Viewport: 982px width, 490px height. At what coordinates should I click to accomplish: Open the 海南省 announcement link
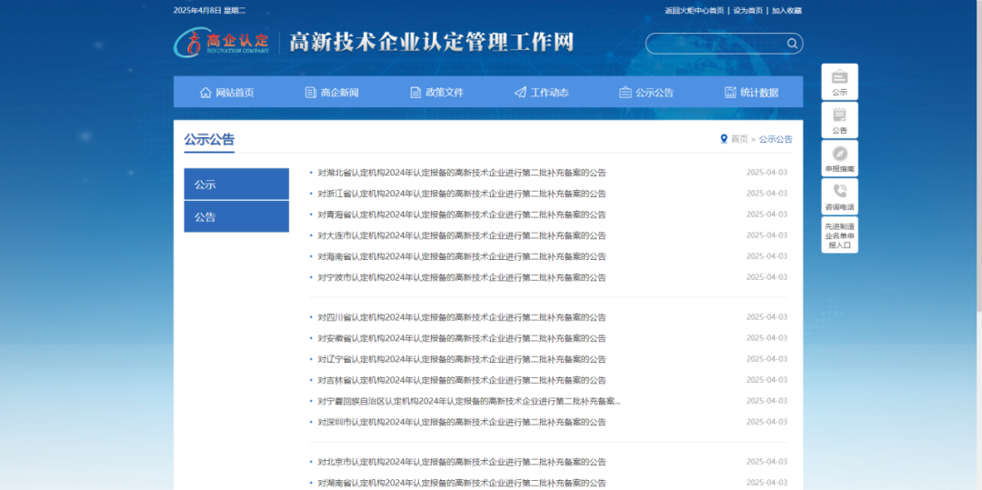[462, 256]
